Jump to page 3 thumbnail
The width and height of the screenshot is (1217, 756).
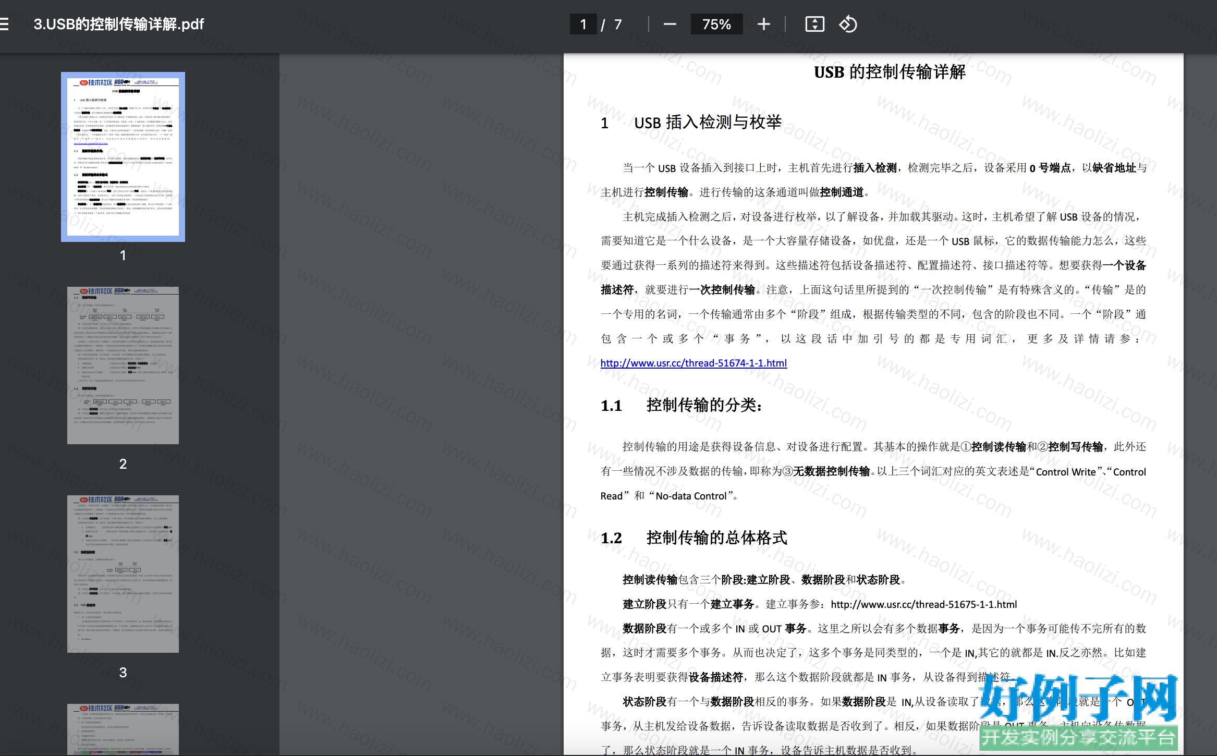(x=123, y=574)
